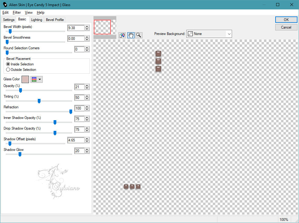299x223 pixels.
Task: Focus the Bevel Width value field
Action: [76, 28]
